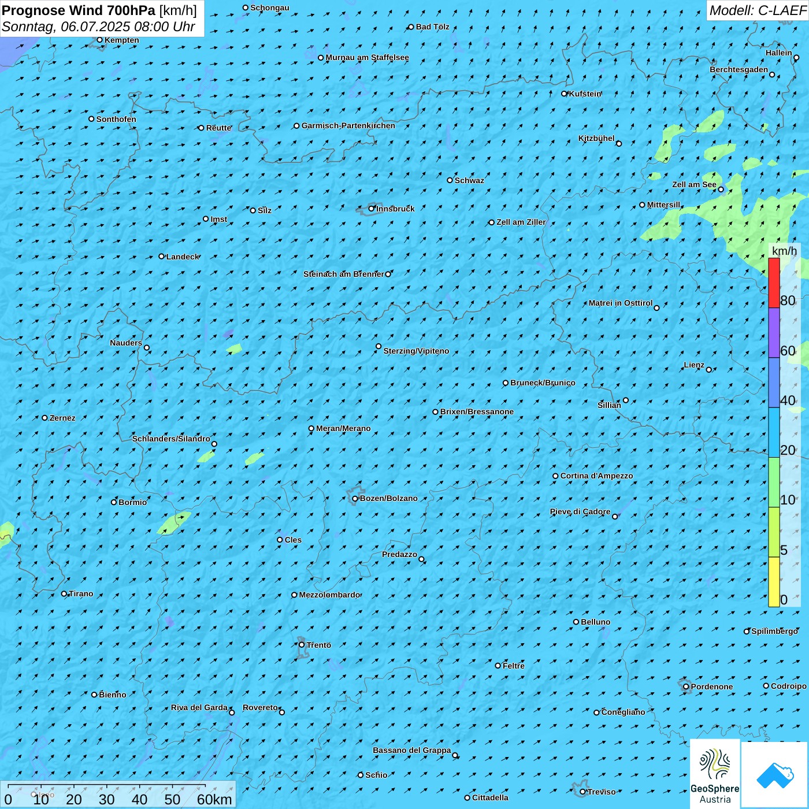Click the title 'Prognose Wind 700hPa'
Image resolution: width=809 pixels, height=809 pixels.
click(79, 10)
